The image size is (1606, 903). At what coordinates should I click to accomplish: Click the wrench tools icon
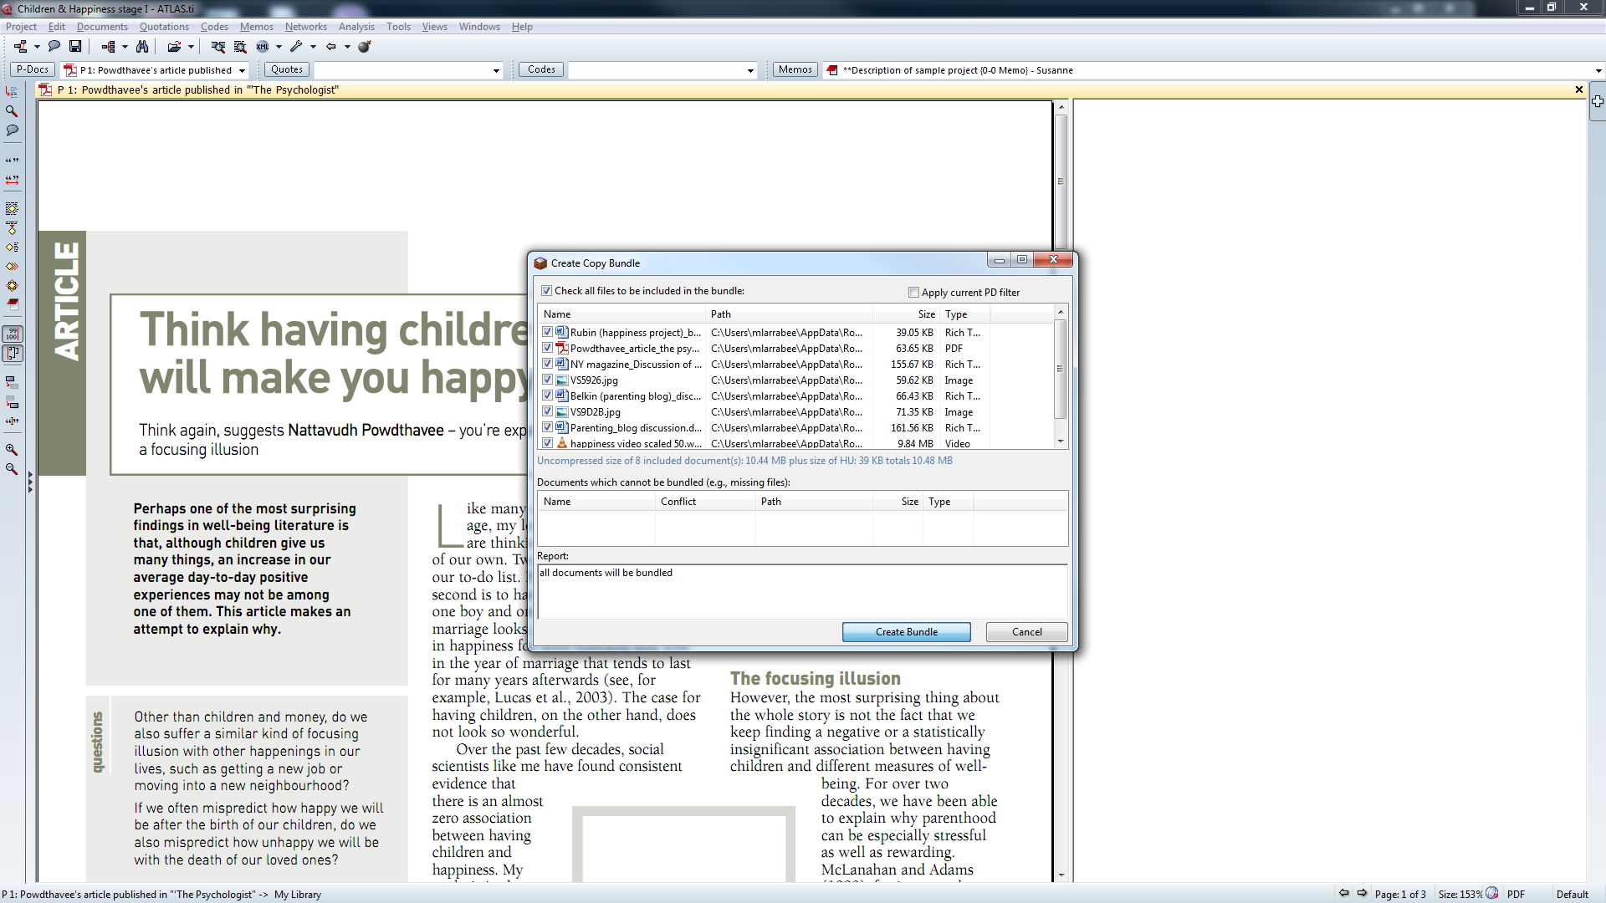click(296, 47)
